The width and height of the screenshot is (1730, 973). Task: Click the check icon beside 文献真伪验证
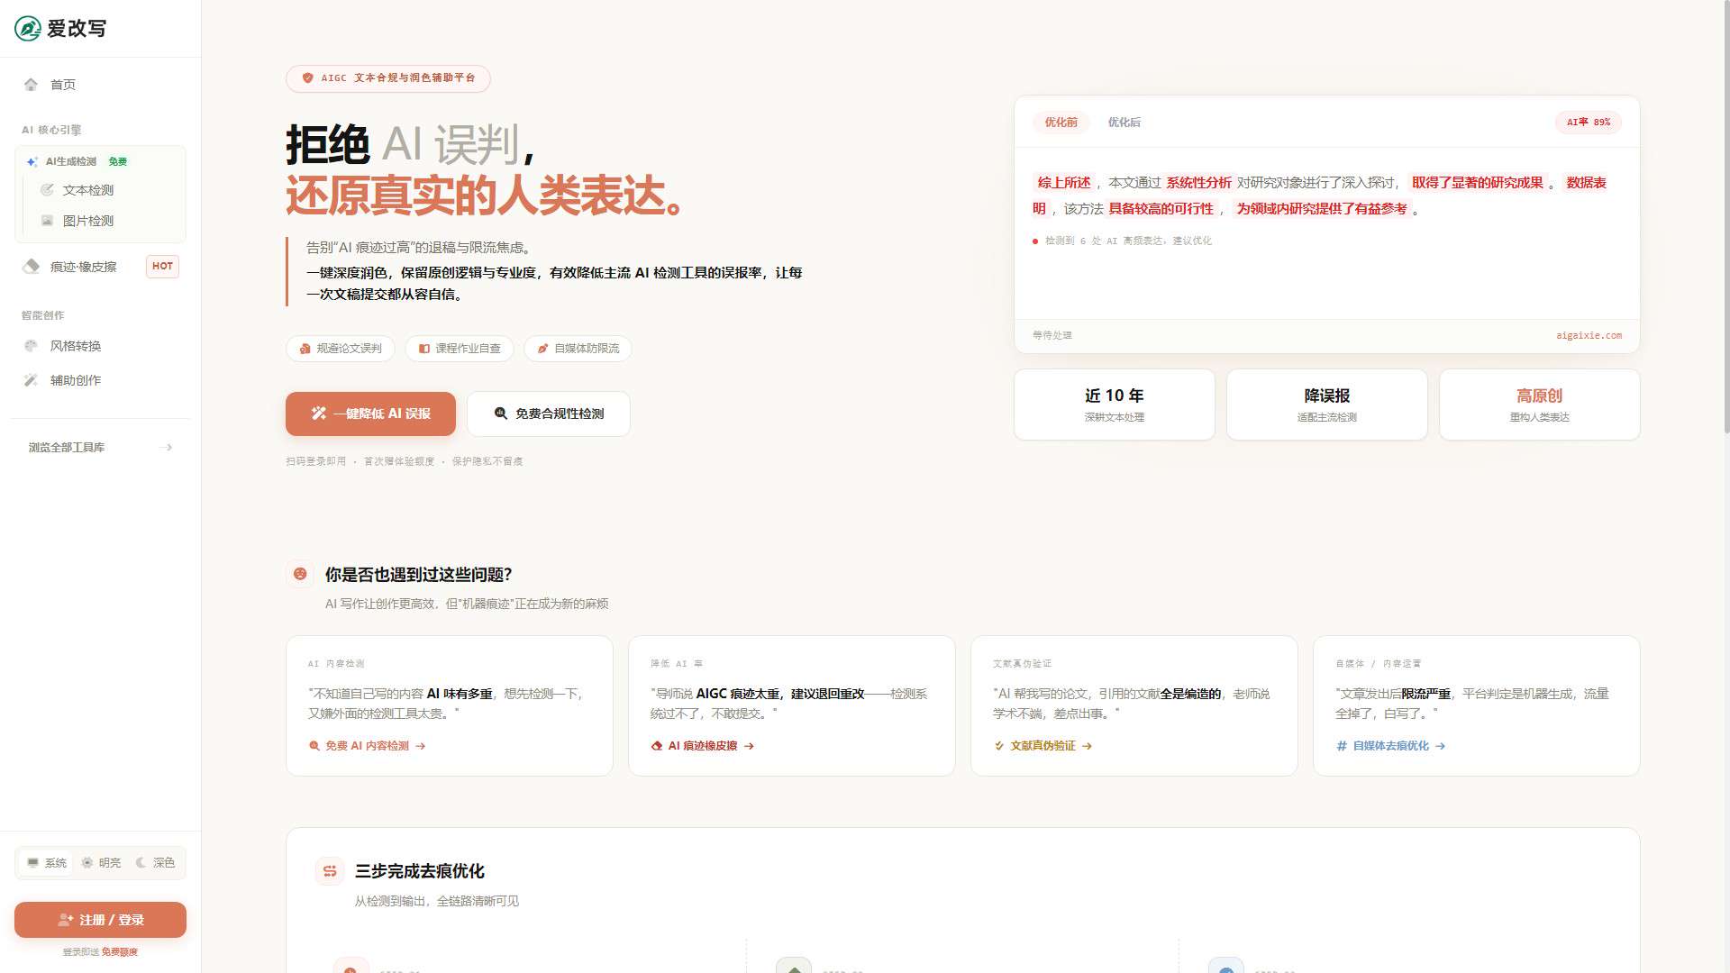pos(999,746)
